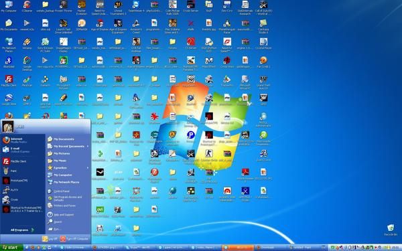Select the Winamp desktop shortcut
This screenshot has width=402, height=251.
[27, 44]
